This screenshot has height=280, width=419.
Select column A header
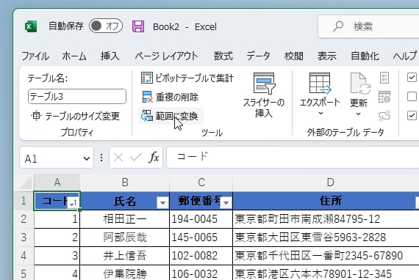coord(57,183)
